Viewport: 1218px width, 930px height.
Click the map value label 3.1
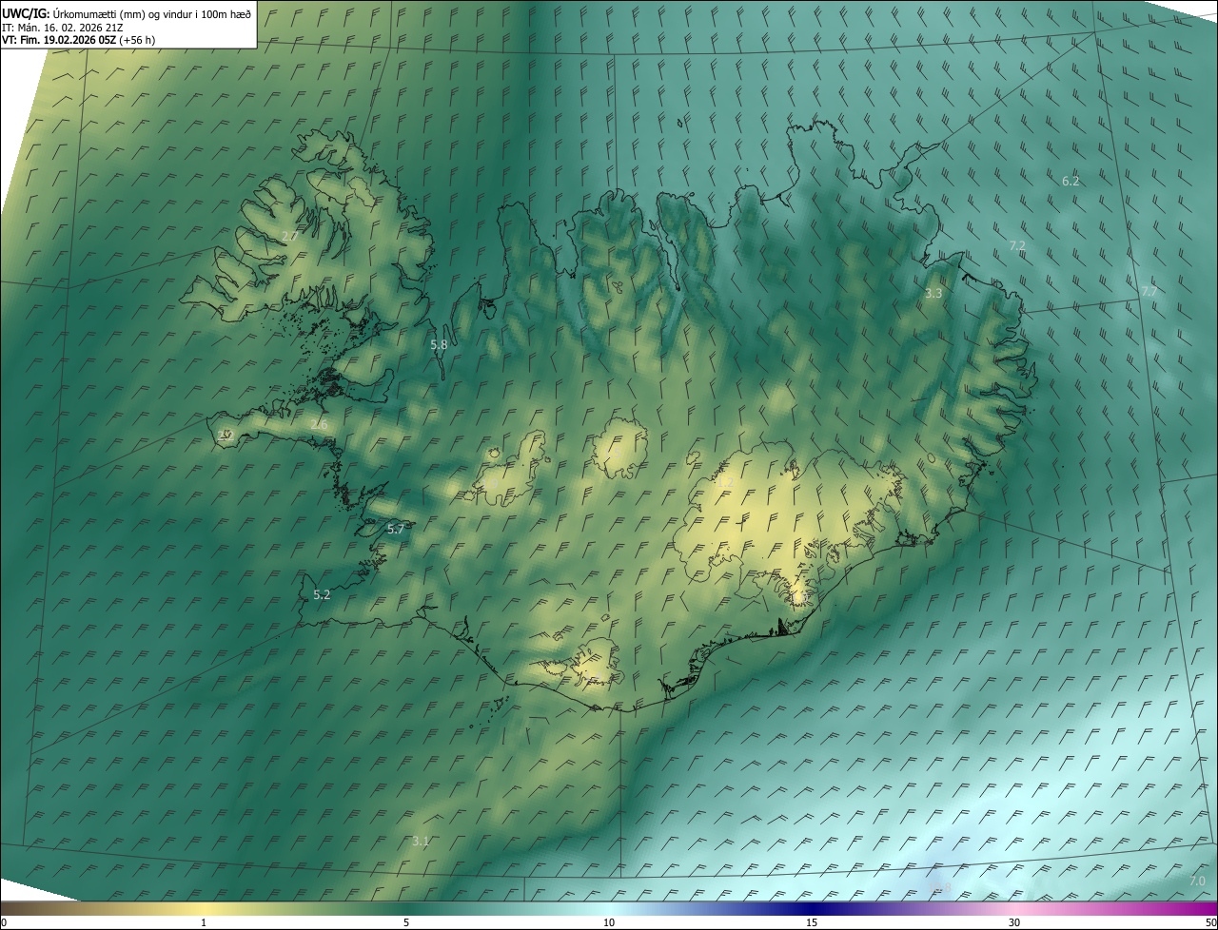(421, 841)
